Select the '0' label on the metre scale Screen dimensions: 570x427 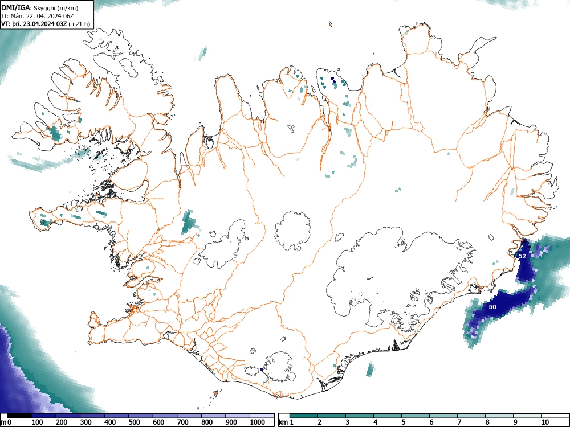click(x=10, y=422)
